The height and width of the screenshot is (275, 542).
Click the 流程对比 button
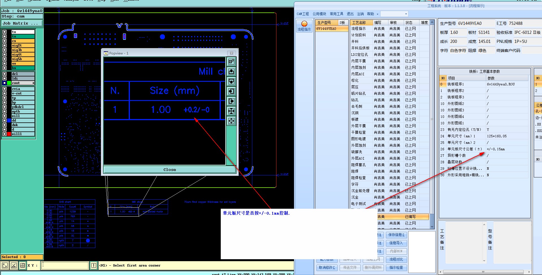[396, 259]
